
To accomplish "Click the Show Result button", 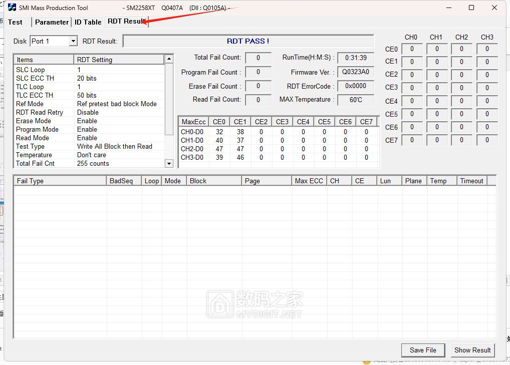I will pyautogui.click(x=472, y=350).
